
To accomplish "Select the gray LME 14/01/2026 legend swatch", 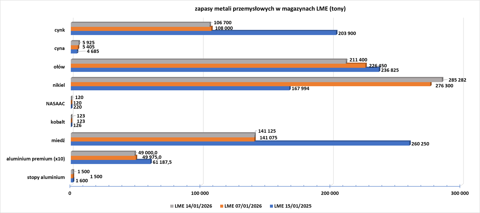I will tap(172, 206).
